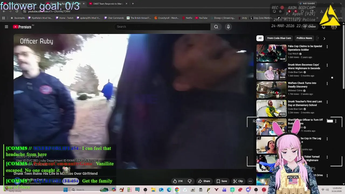
Task: Like the video with 21K likes
Action: (178, 181)
